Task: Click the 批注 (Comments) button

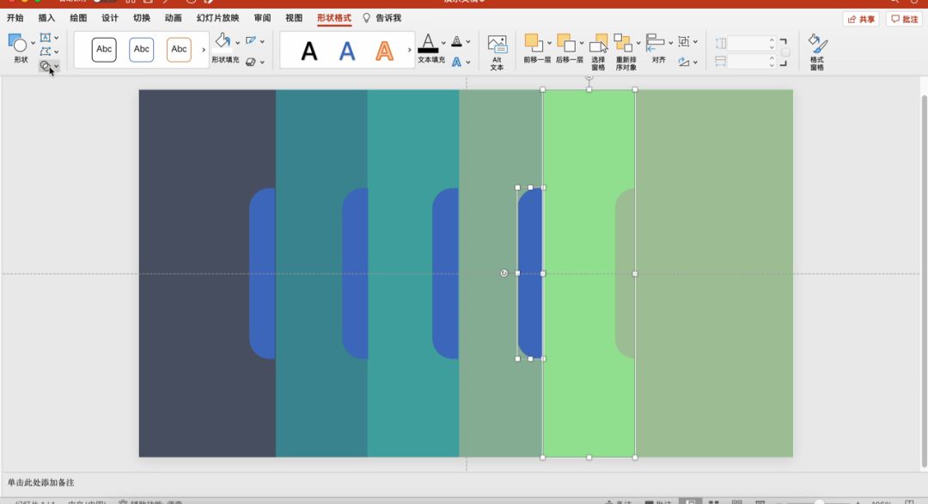Action: (x=904, y=19)
